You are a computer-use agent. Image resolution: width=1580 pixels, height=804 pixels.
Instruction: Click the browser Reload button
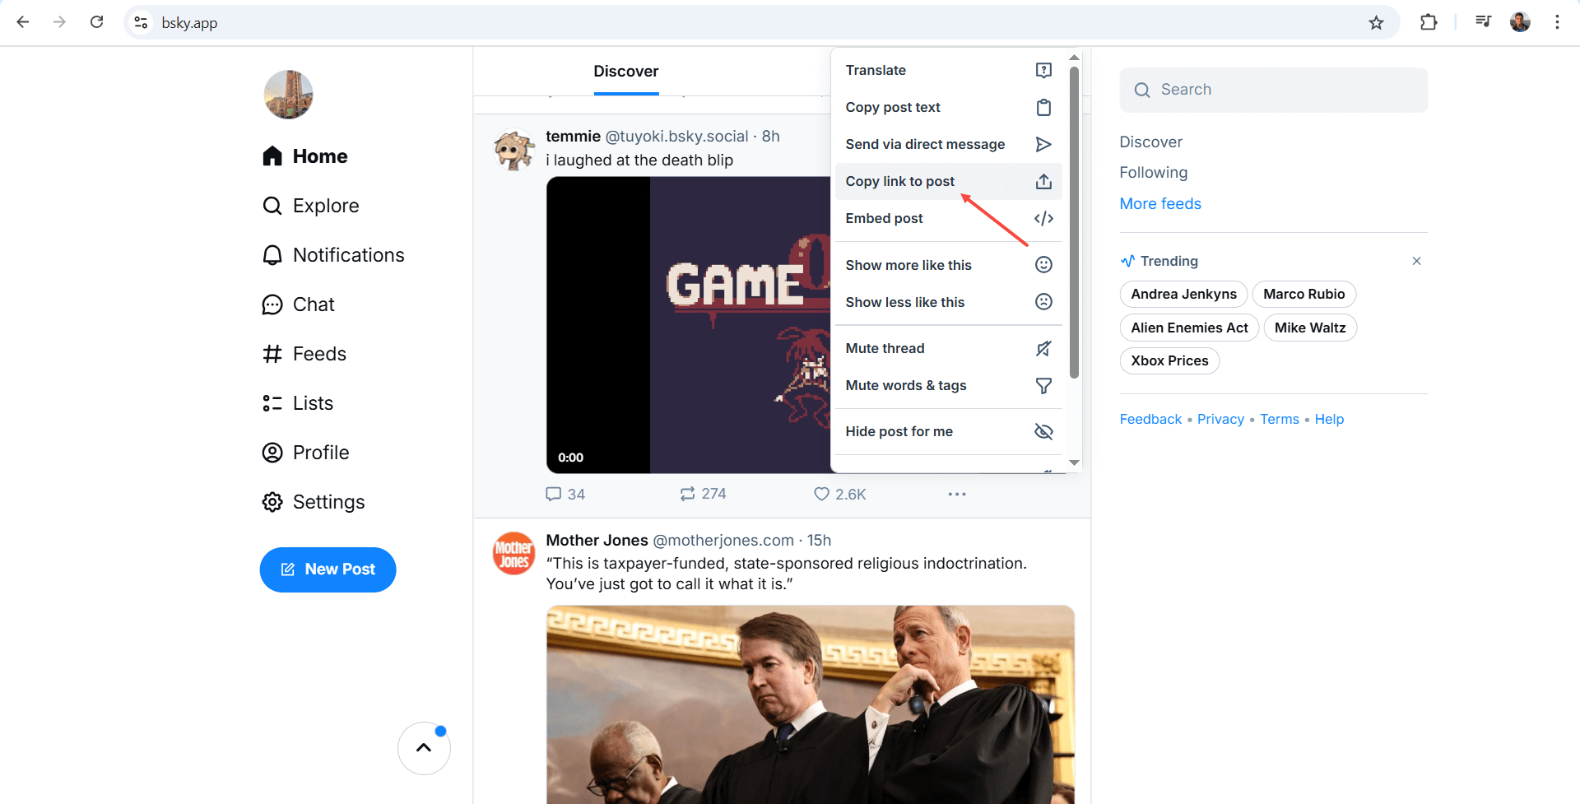click(97, 22)
